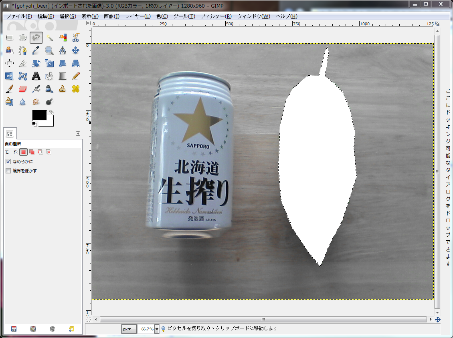Screen dimensions: 453x338
Task: Select the Bucket Fill tool
Action: (x=49, y=76)
